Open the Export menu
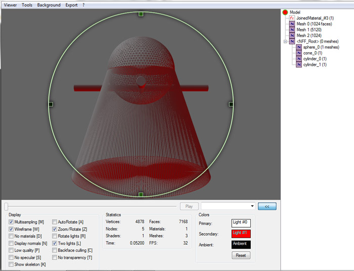Screen dimensions: 354x271 71,5
